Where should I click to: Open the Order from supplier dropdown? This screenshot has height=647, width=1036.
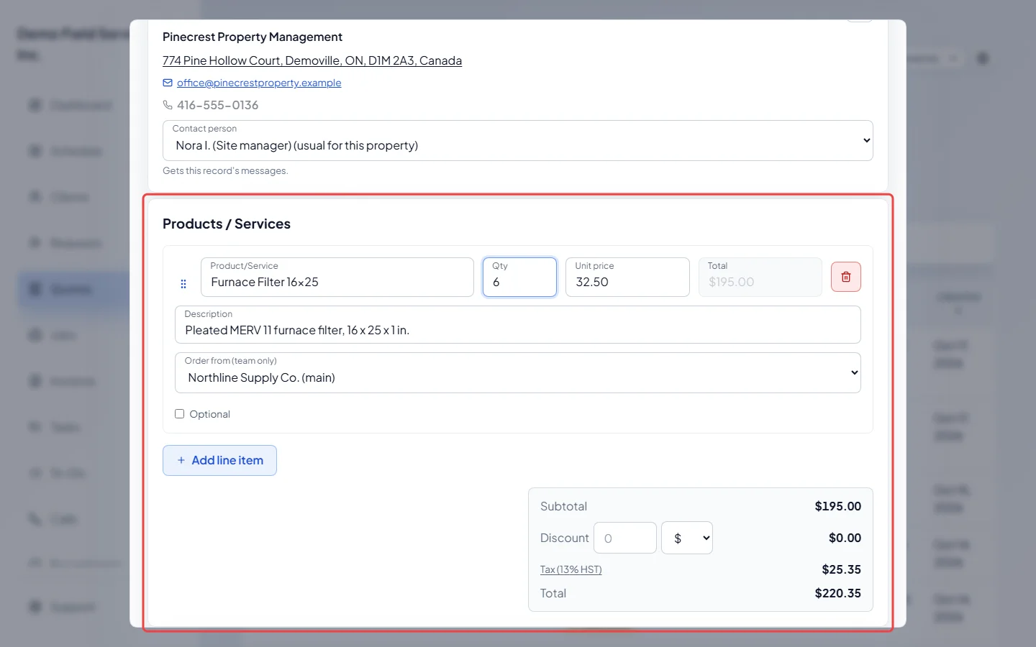[x=518, y=372]
